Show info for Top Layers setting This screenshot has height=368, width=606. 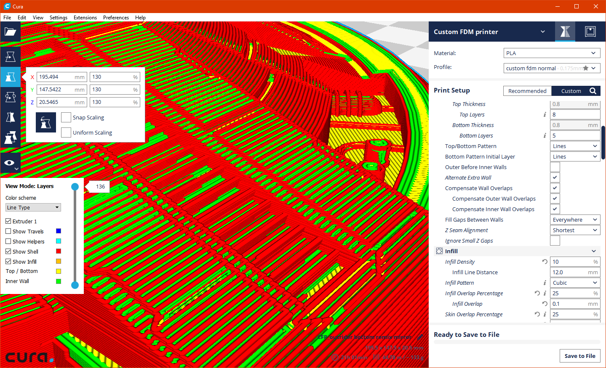(x=545, y=114)
